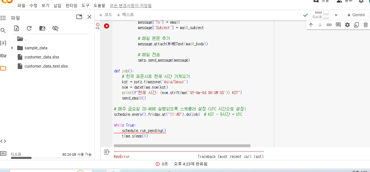
Task: Click the files folder icon in sidebar
Action: (x=3, y=68)
